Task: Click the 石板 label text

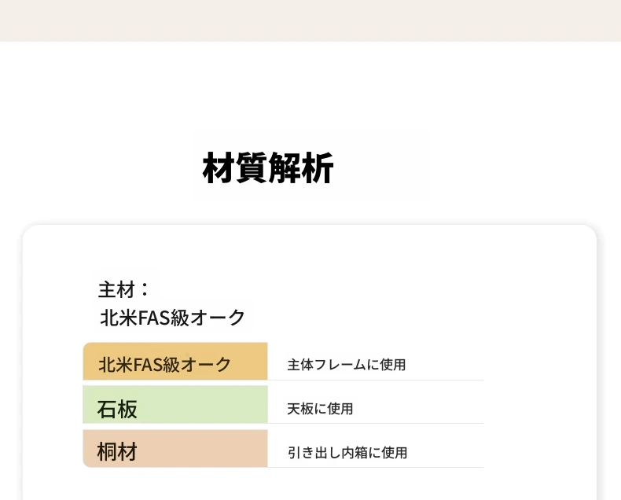Action: point(117,410)
